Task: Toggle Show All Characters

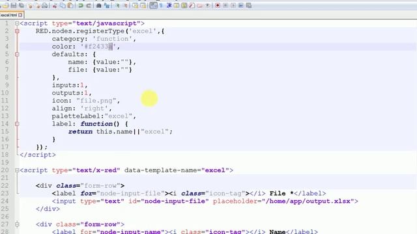Action: coord(161,5)
